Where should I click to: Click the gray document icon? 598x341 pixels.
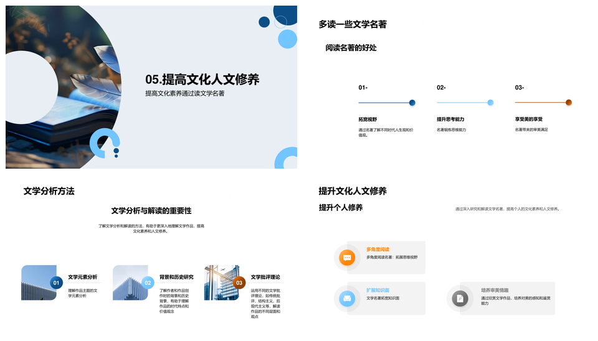(460, 299)
